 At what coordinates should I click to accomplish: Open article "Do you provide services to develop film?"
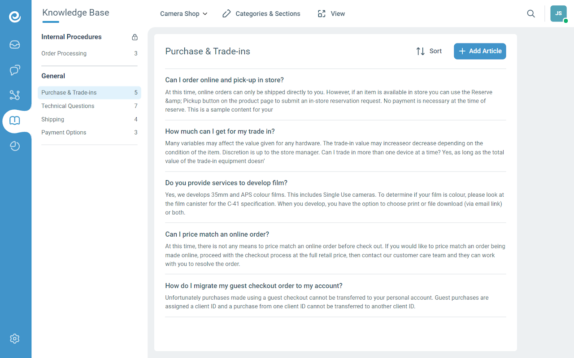(x=226, y=183)
